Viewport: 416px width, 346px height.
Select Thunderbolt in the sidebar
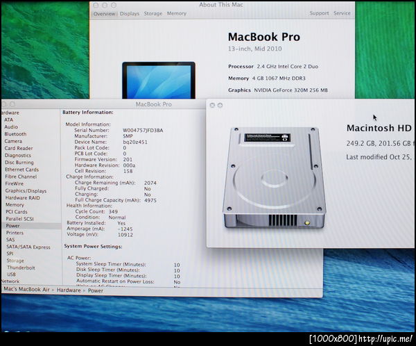(21, 267)
